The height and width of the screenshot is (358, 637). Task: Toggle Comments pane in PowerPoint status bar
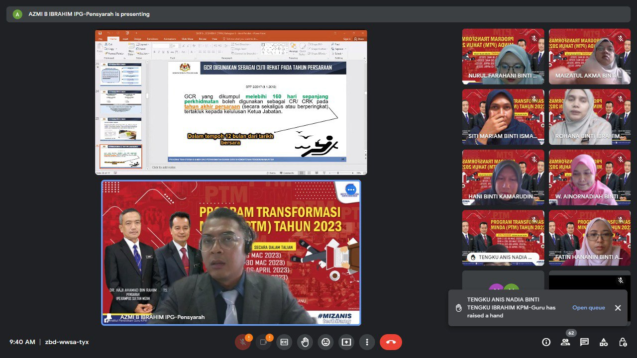[x=287, y=173]
